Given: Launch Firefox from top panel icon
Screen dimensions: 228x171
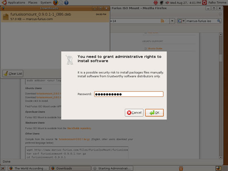Looking at the screenshot, I should [56, 2].
